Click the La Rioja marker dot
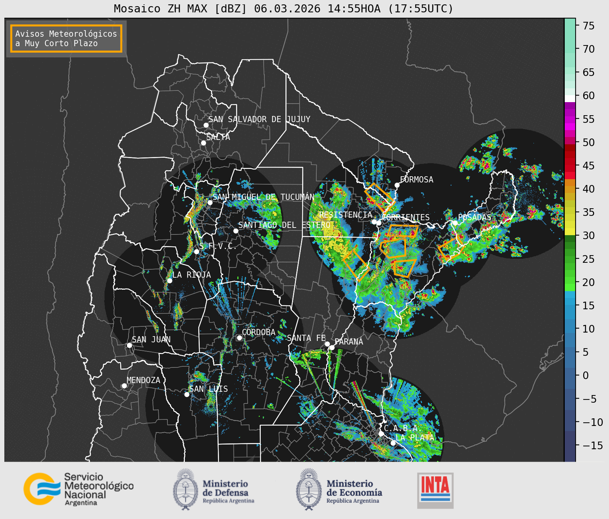 coord(170,281)
